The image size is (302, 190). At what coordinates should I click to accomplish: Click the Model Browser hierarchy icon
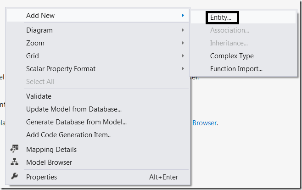tap(14, 162)
